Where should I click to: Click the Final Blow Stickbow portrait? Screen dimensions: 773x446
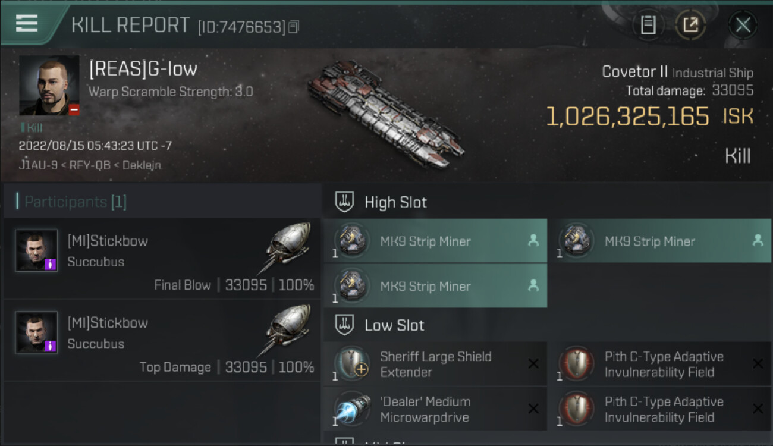37,251
